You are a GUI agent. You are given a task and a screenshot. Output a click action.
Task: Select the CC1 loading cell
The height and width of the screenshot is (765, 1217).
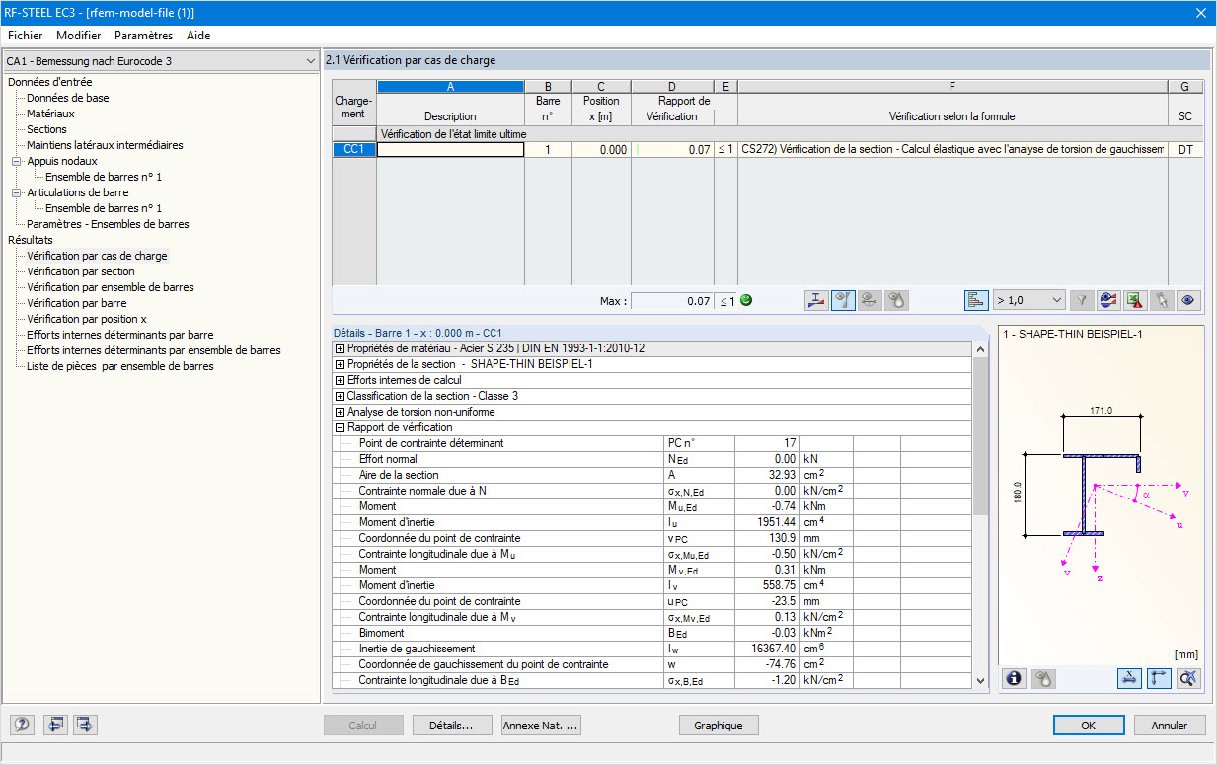[354, 150]
